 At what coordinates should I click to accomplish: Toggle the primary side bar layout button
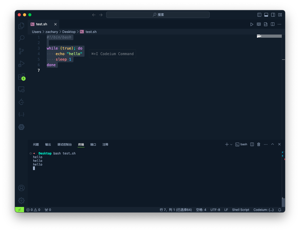[259, 15]
